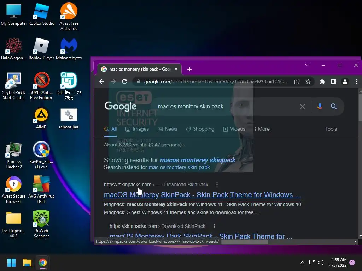
Task: Click horizontal scrollbar right arrow
Action: point(355,242)
